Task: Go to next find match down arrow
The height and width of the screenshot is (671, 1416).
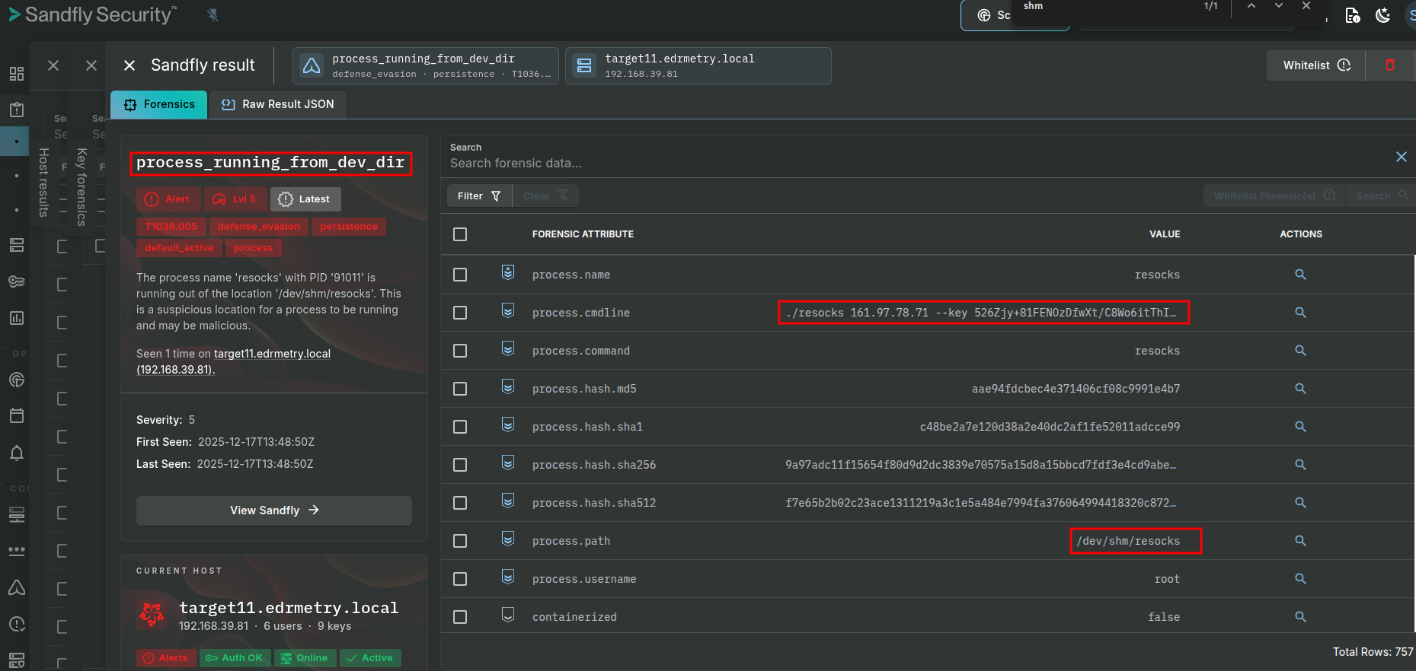Action: tap(1279, 6)
